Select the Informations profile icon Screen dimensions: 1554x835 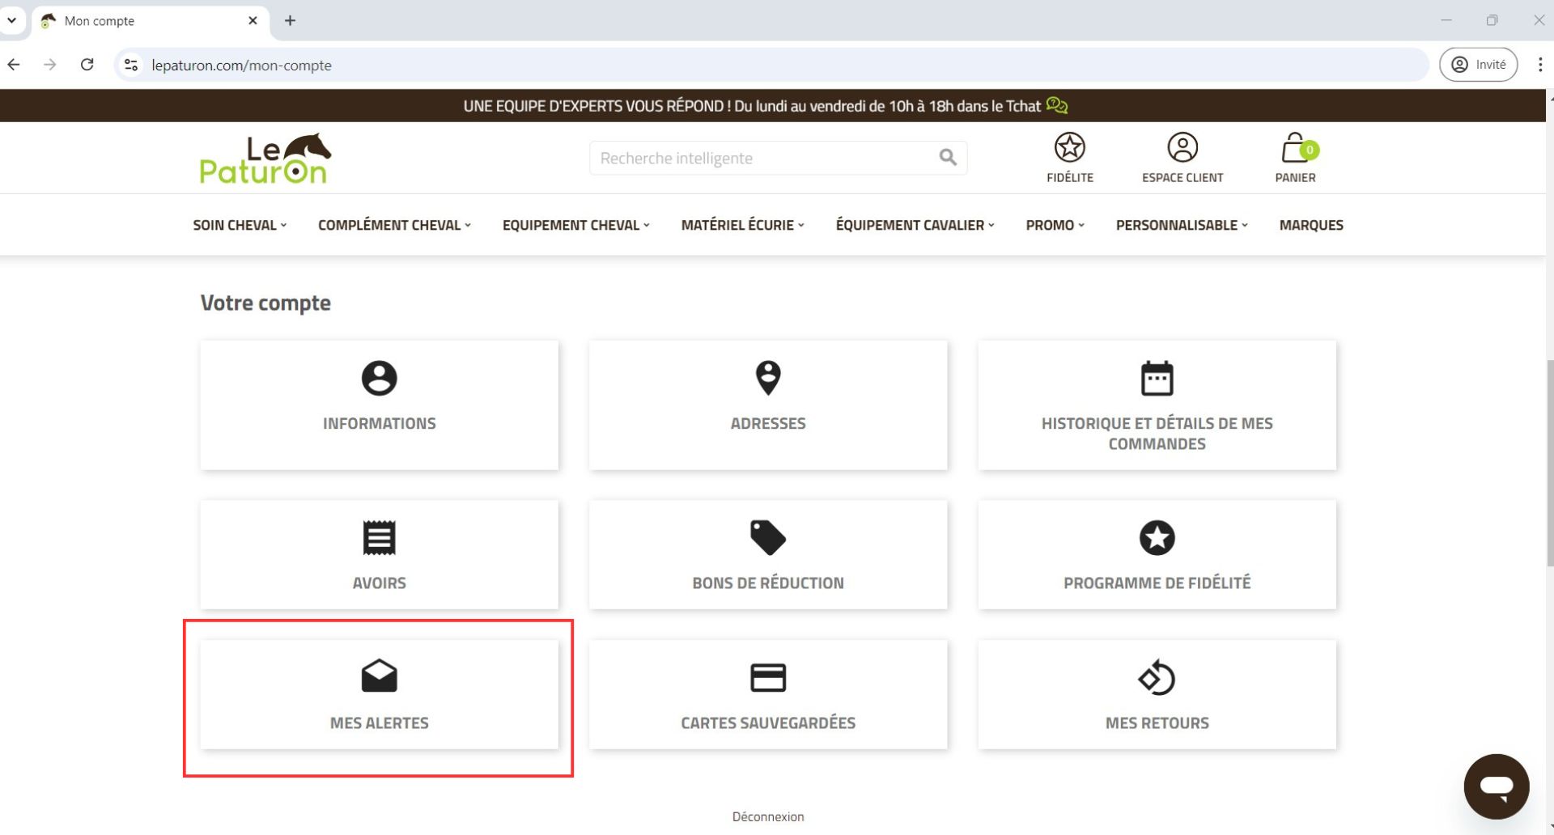click(x=379, y=378)
